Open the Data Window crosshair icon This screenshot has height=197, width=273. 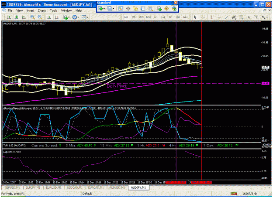click(128, 9)
